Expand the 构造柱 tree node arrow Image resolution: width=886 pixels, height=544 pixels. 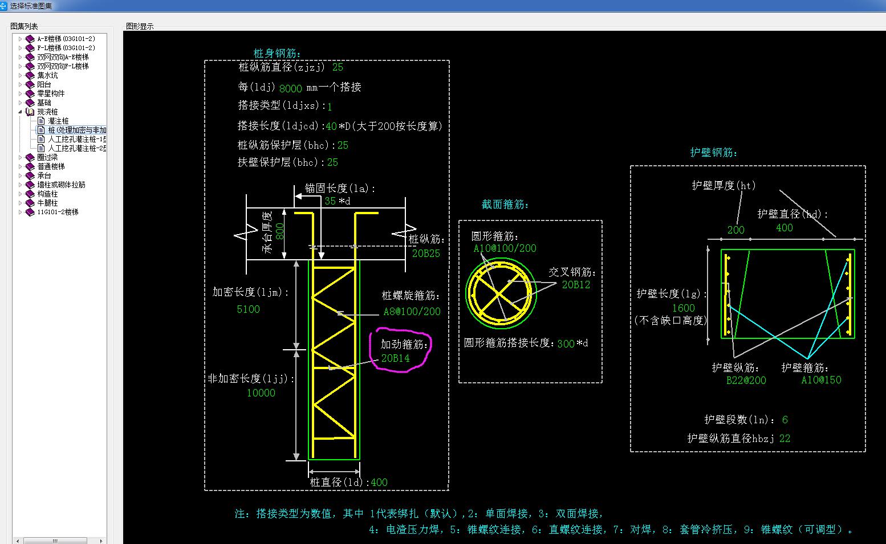point(21,194)
